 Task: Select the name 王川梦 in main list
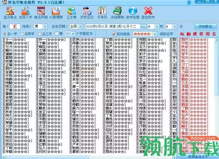coord(16,126)
